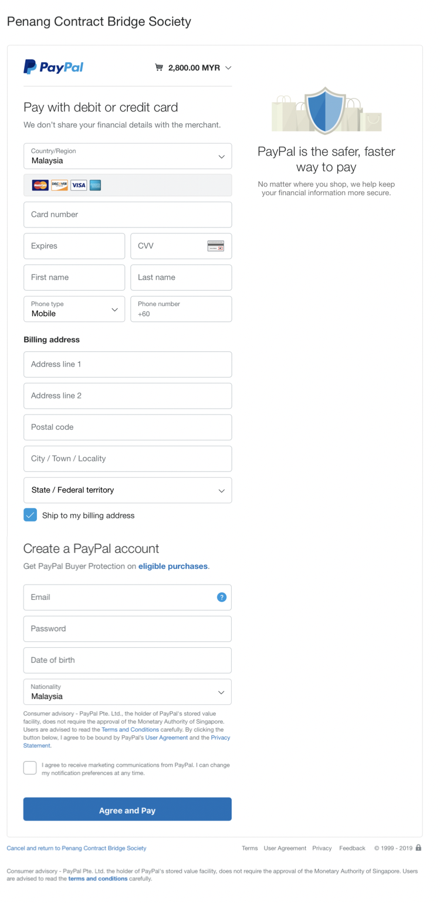Image resolution: width=440 pixels, height=903 pixels.
Task: Click the Visa card icon
Action: point(79,185)
